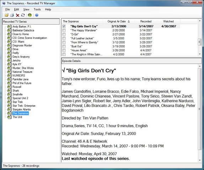Click the The Unit series icon
This screenshot has width=204, height=170.
click(9, 117)
